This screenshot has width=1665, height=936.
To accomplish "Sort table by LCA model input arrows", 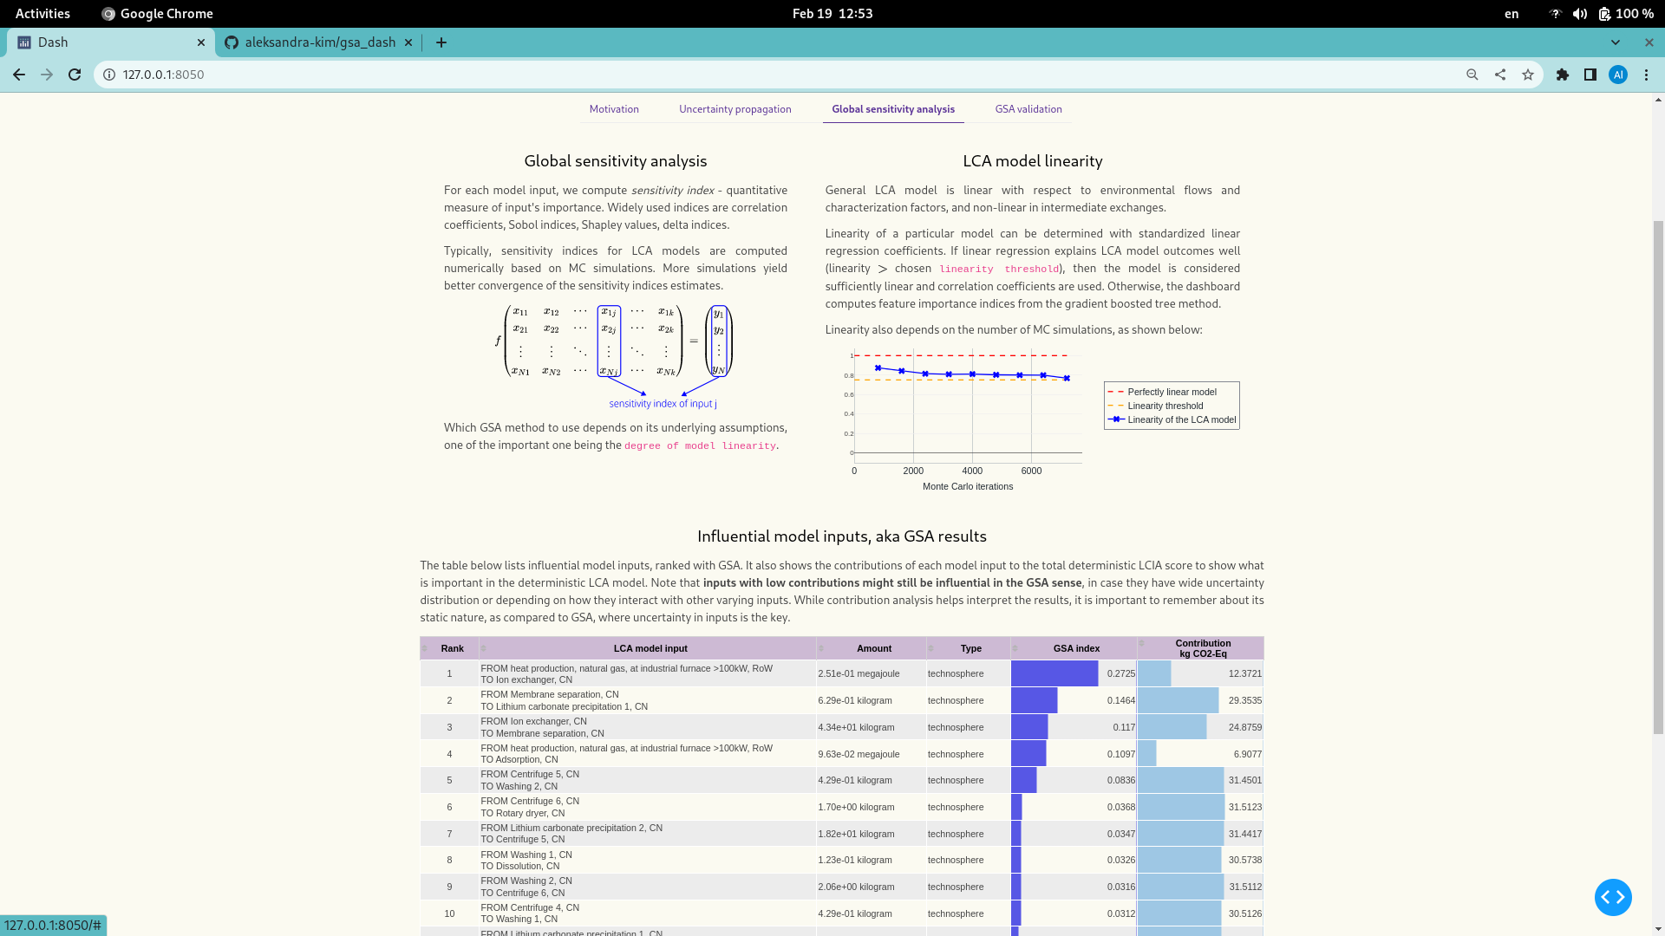I will pos(484,649).
